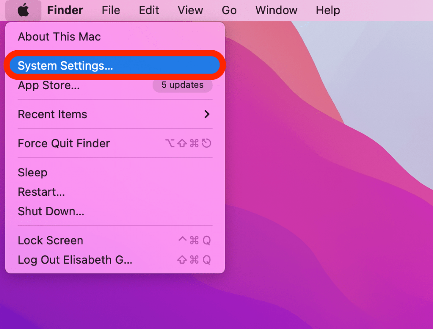433x329 pixels.
Task: Choose Force Quit Finder
Action: pos(64,143)
